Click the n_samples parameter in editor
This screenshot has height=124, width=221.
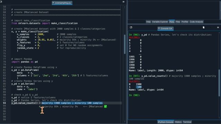point(23,34)
